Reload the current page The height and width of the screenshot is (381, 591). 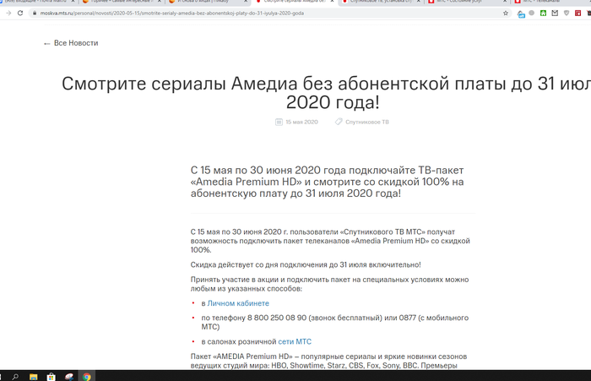pos(20,14)
